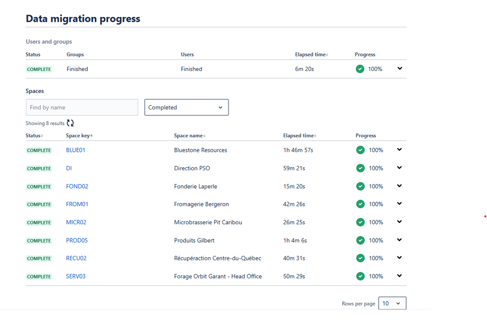Open Rows per page dropdown
This screenshot has width=487, height=324.
[x=392, y=303]
